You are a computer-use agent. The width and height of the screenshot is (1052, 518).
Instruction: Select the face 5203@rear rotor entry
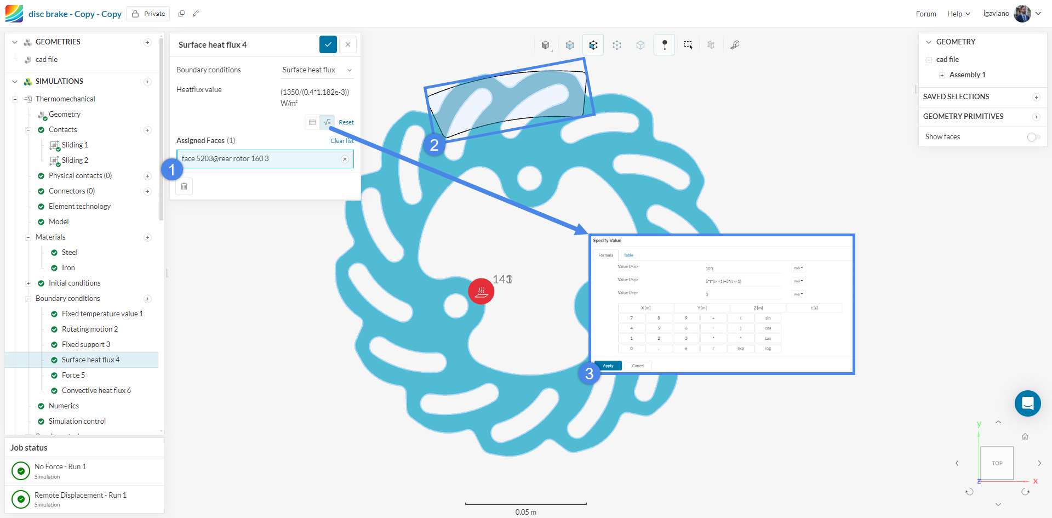pyautogui.click(x=265, y=159)
